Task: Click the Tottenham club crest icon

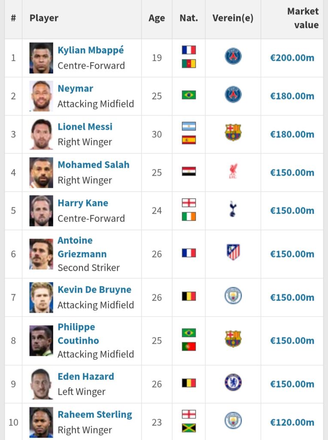Action: click(233, 210)
